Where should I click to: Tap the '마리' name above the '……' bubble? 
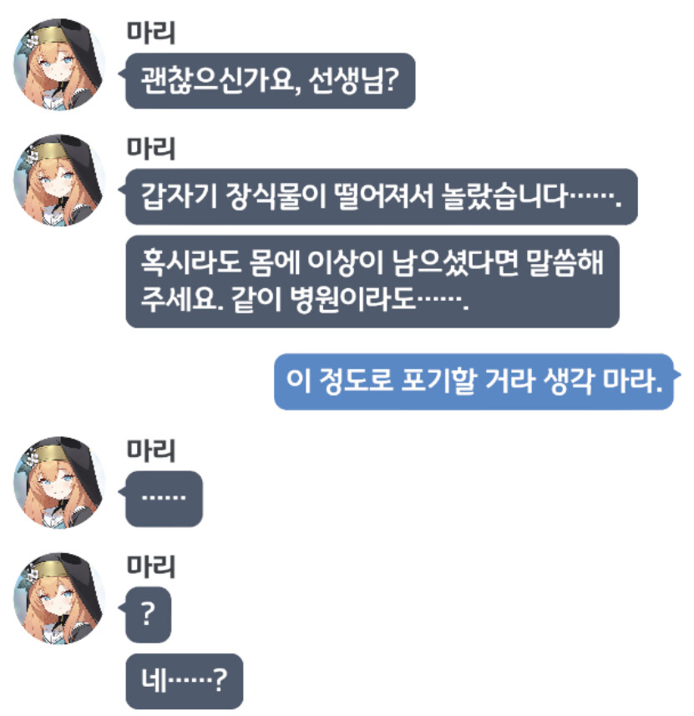(x=150, y=450)
